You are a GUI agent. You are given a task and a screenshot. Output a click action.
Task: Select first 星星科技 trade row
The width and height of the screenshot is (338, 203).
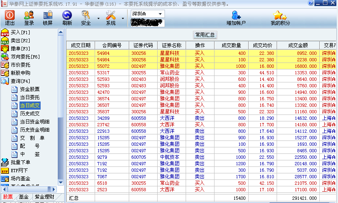point(171,53)
